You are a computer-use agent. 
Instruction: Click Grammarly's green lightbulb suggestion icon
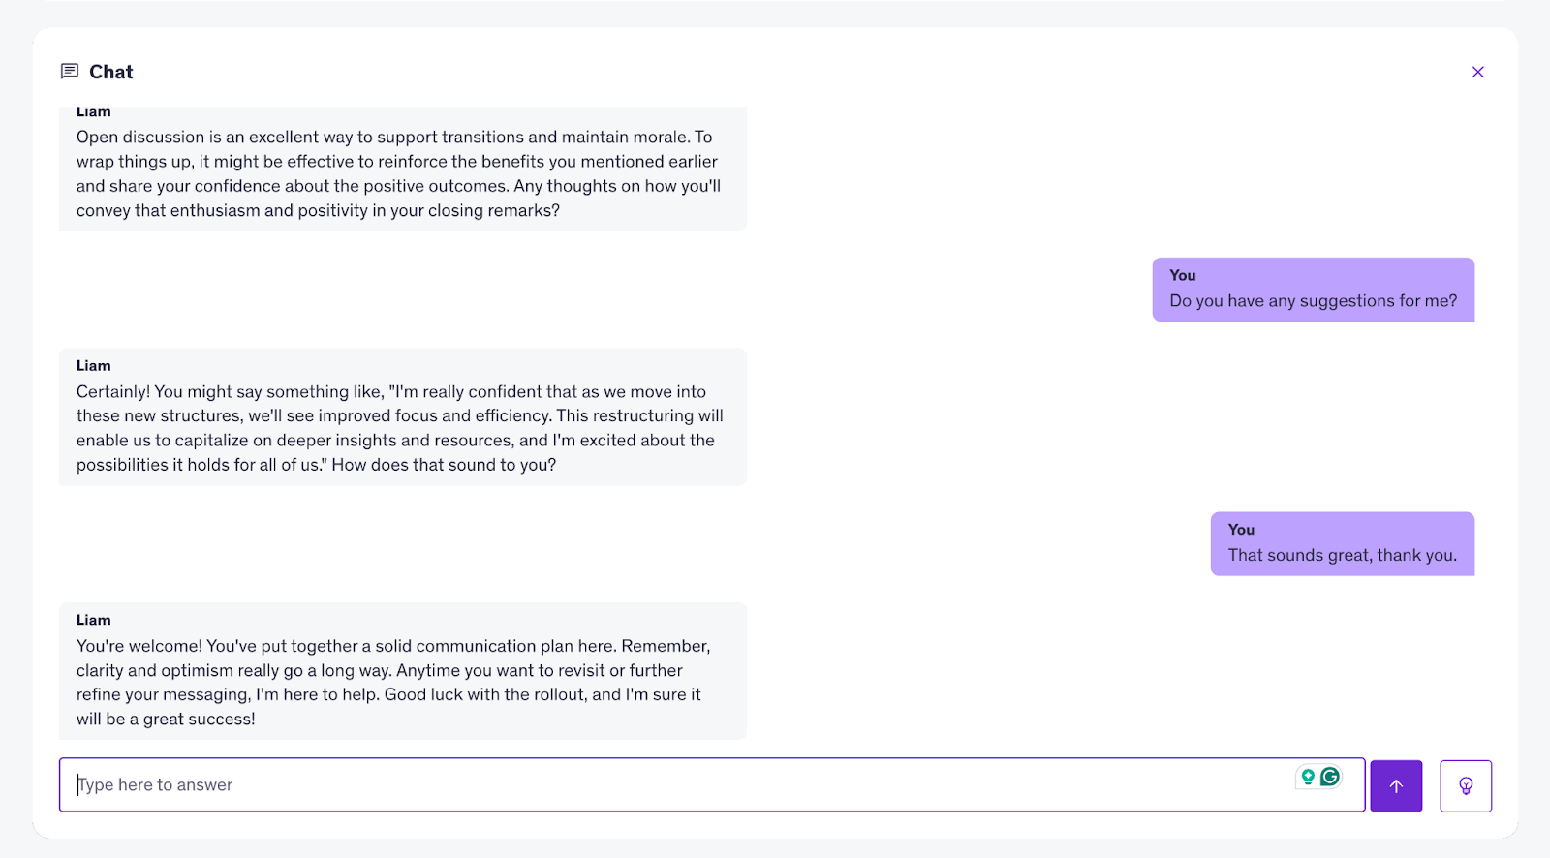[1308, 777]
